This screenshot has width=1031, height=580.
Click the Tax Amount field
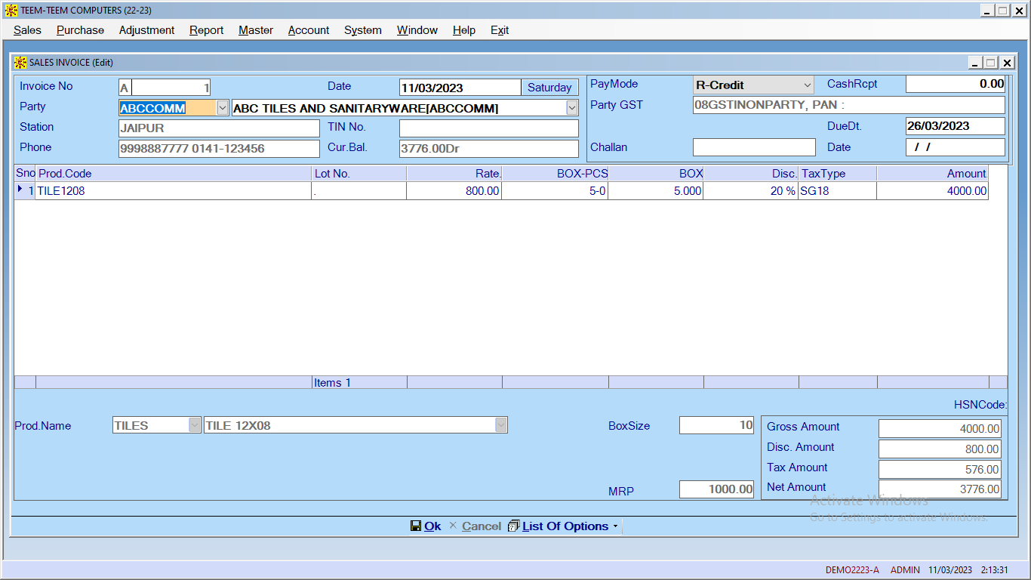pyautogui.click(x=940, y=469)
